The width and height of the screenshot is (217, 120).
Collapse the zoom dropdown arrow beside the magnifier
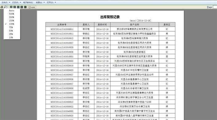[x=8, y=7]
